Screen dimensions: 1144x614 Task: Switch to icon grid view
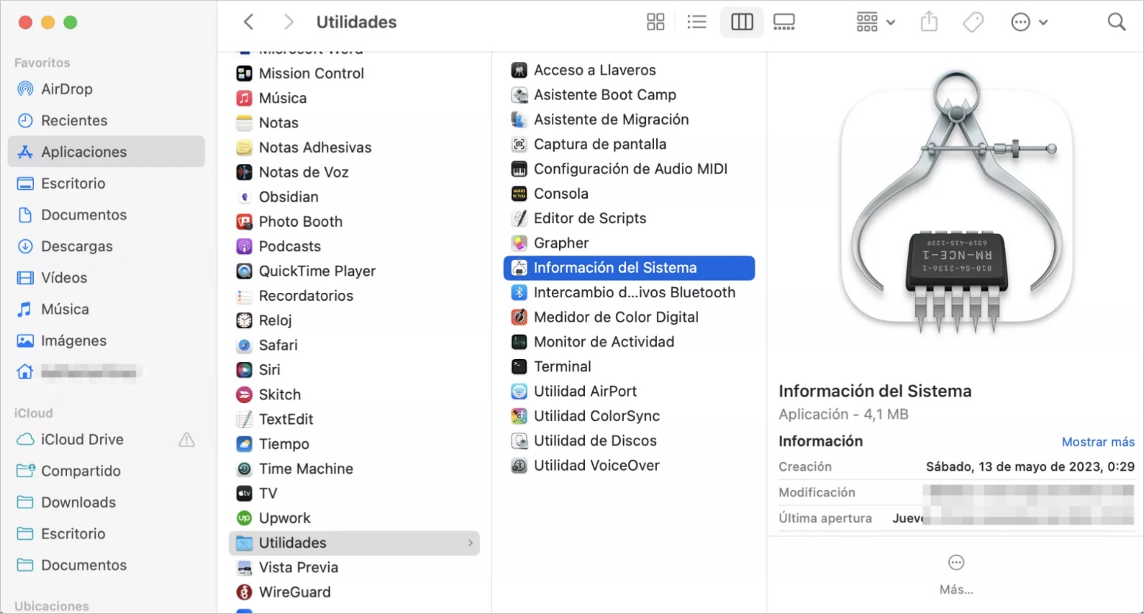(655, 22)
